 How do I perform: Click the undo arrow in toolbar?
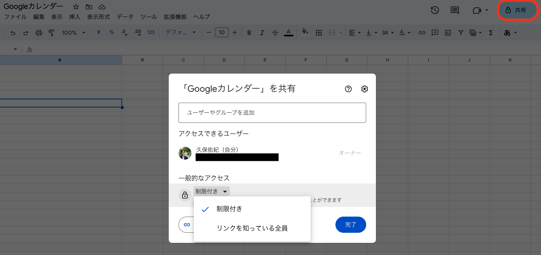(x=13, y=33)
